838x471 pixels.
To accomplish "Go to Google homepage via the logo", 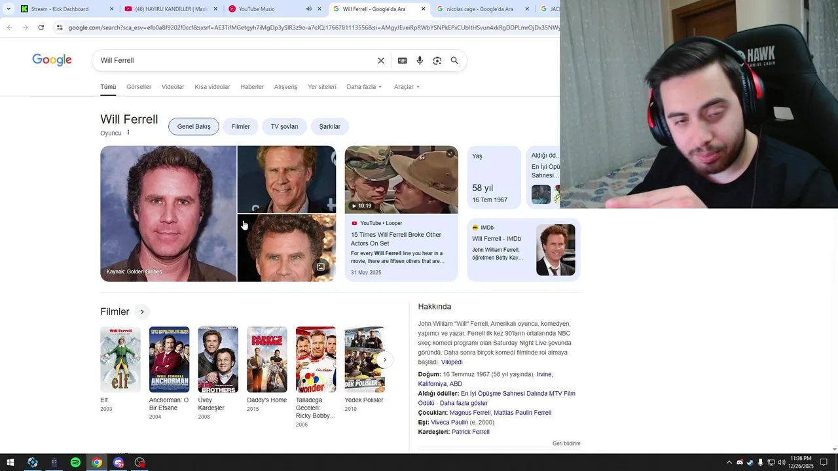I will point(52,60).
